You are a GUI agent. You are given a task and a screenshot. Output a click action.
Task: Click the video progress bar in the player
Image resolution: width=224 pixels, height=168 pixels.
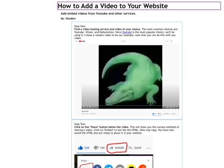(x=130, y=106)
